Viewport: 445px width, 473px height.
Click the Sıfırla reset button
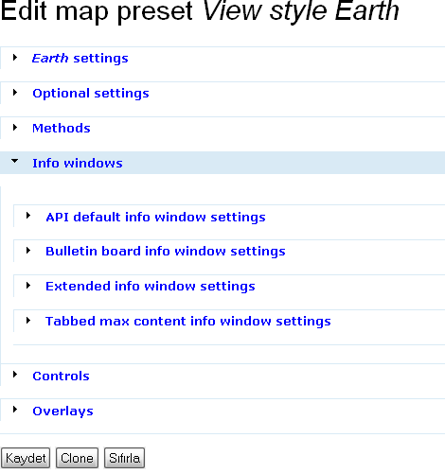(x=124, y=458)
